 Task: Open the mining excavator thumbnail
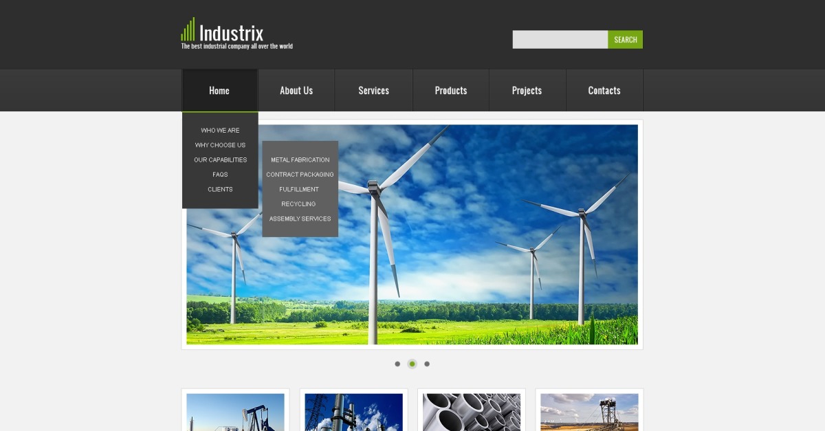coord(589,412)
